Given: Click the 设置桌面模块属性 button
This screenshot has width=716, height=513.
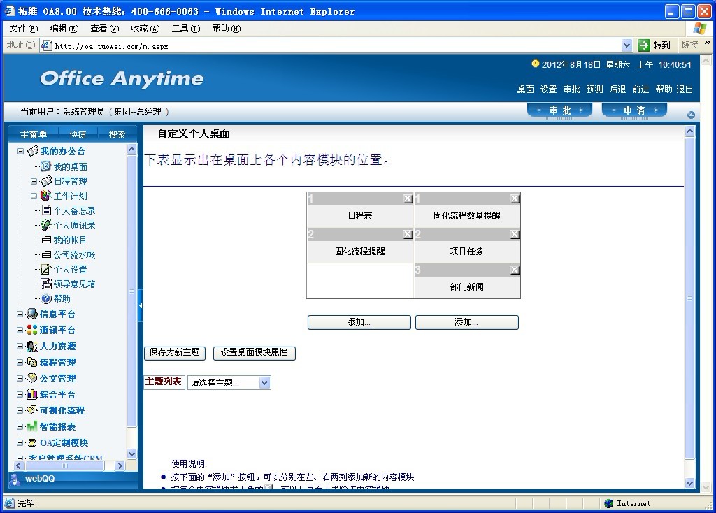Looking at the screenshot, I should [x=255, y=353].
